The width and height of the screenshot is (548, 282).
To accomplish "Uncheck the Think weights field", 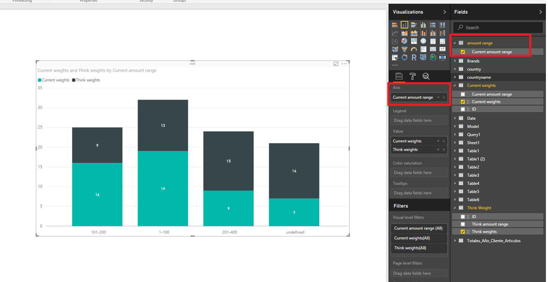I will [463, 232].
